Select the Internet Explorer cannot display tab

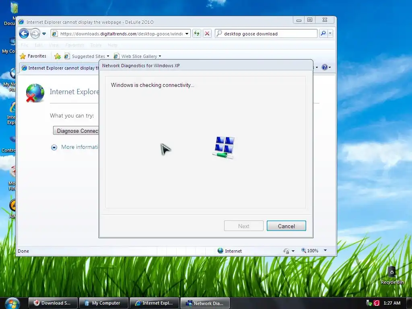click(60, 68)
